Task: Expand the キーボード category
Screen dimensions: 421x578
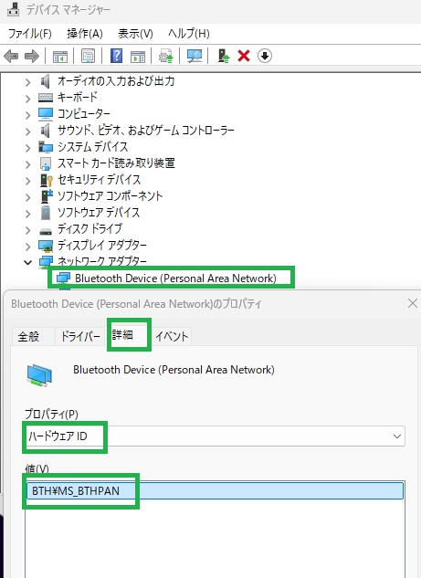Action: [28, 98]
